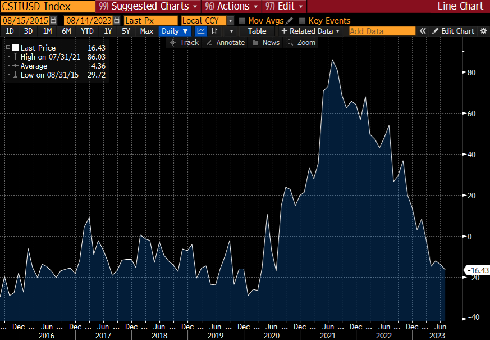Collapse the Last Price legend tree
490x340 pixels.
click(8, 48)
